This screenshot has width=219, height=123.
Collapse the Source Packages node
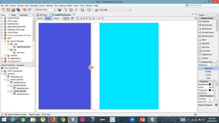point(5,41)
